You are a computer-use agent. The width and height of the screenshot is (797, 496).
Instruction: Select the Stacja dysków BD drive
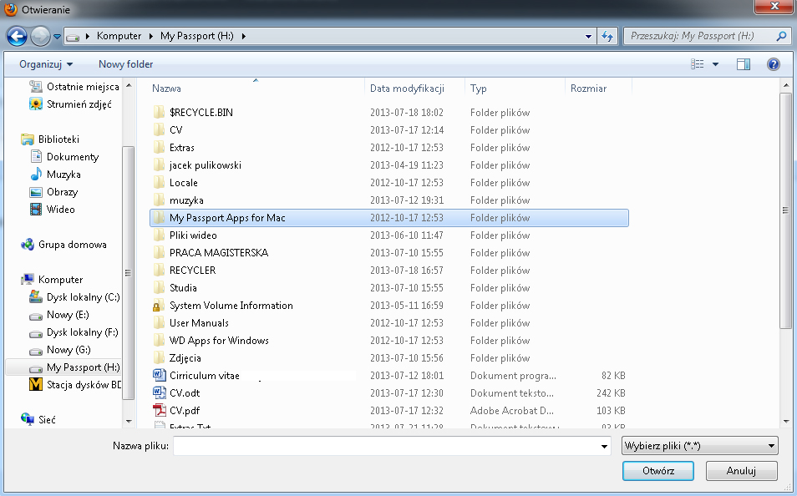74,385
